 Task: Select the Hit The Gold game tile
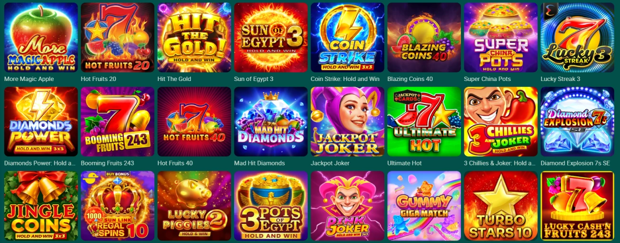coord(194,38)
